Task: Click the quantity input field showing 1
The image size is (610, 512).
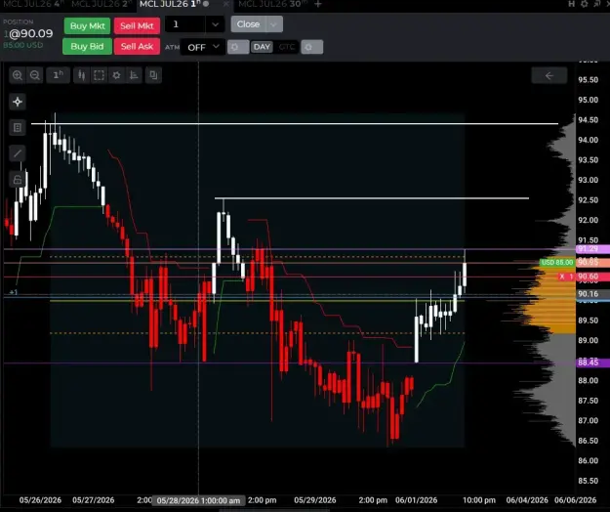Action: click(x=185, y=24)
